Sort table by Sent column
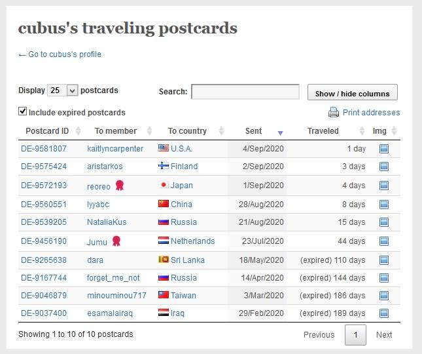 tap(255, 131)
